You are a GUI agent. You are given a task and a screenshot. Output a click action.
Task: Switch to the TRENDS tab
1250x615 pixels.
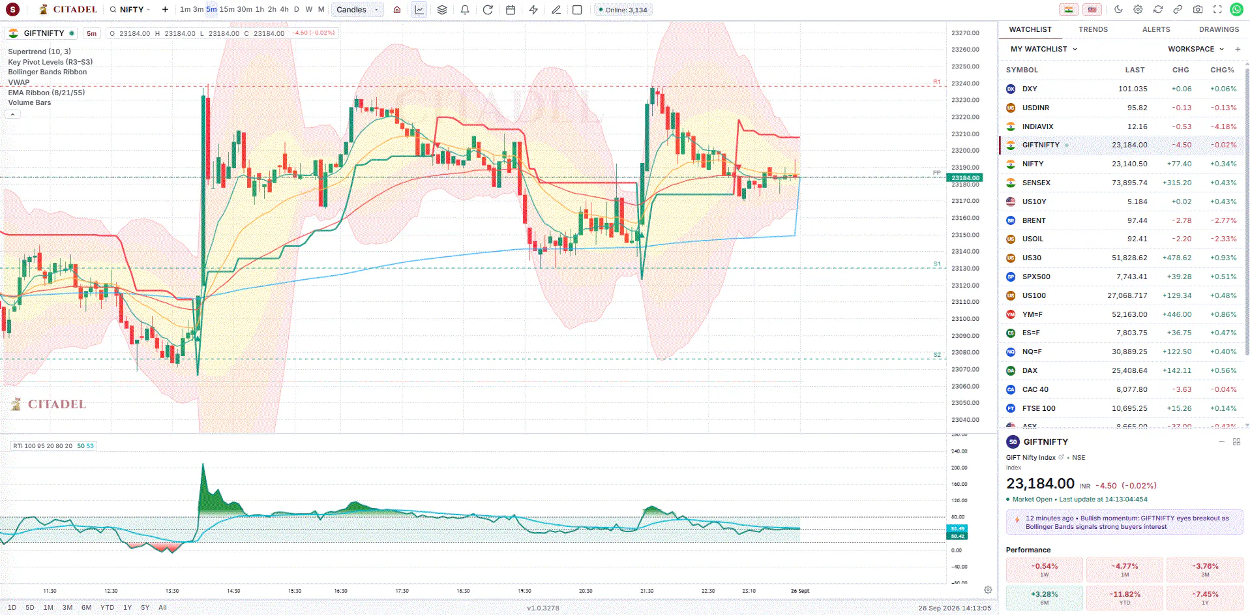[x=1093, y=29]
